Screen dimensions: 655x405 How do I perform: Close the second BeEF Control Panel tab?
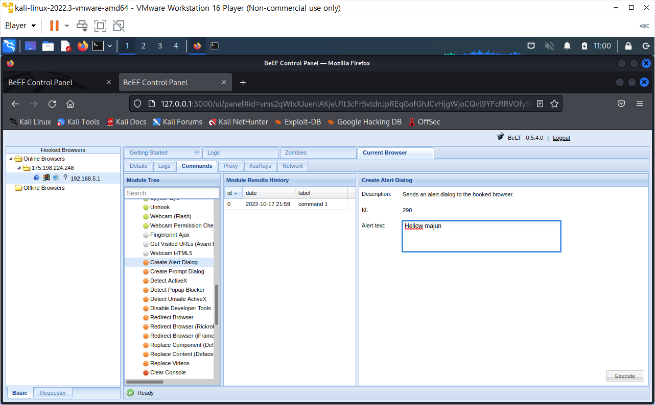(x=224, y=82)
